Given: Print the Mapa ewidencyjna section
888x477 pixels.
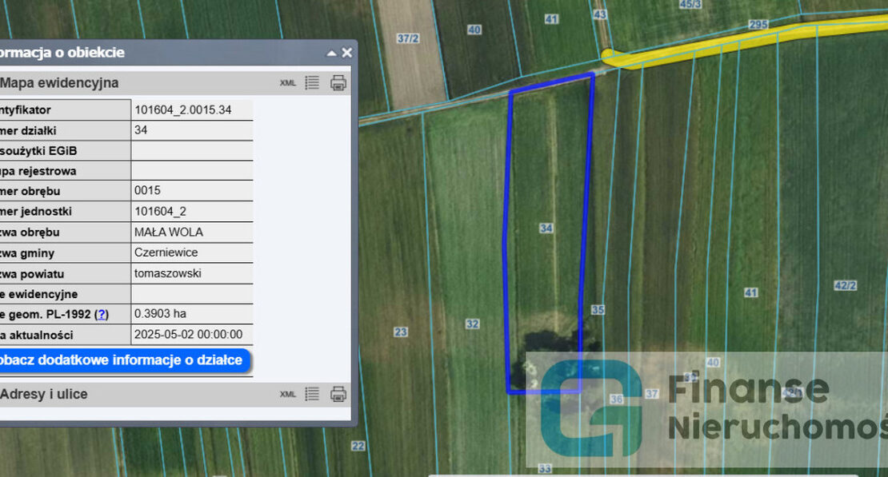Looking at the screenshot, I should (x=338, y=82).
